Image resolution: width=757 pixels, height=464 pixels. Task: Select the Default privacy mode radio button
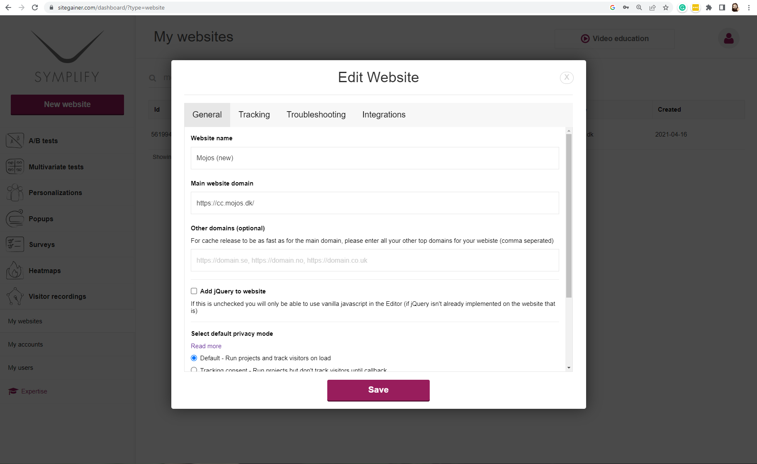pos(194,358)
